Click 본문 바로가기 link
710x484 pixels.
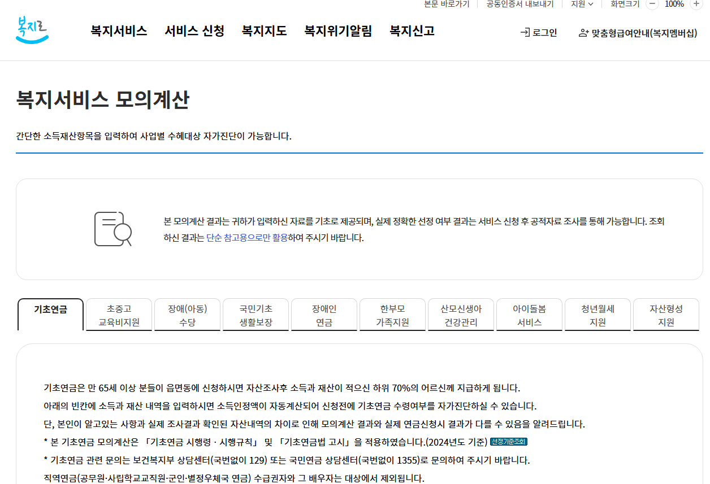coord(447,4)
